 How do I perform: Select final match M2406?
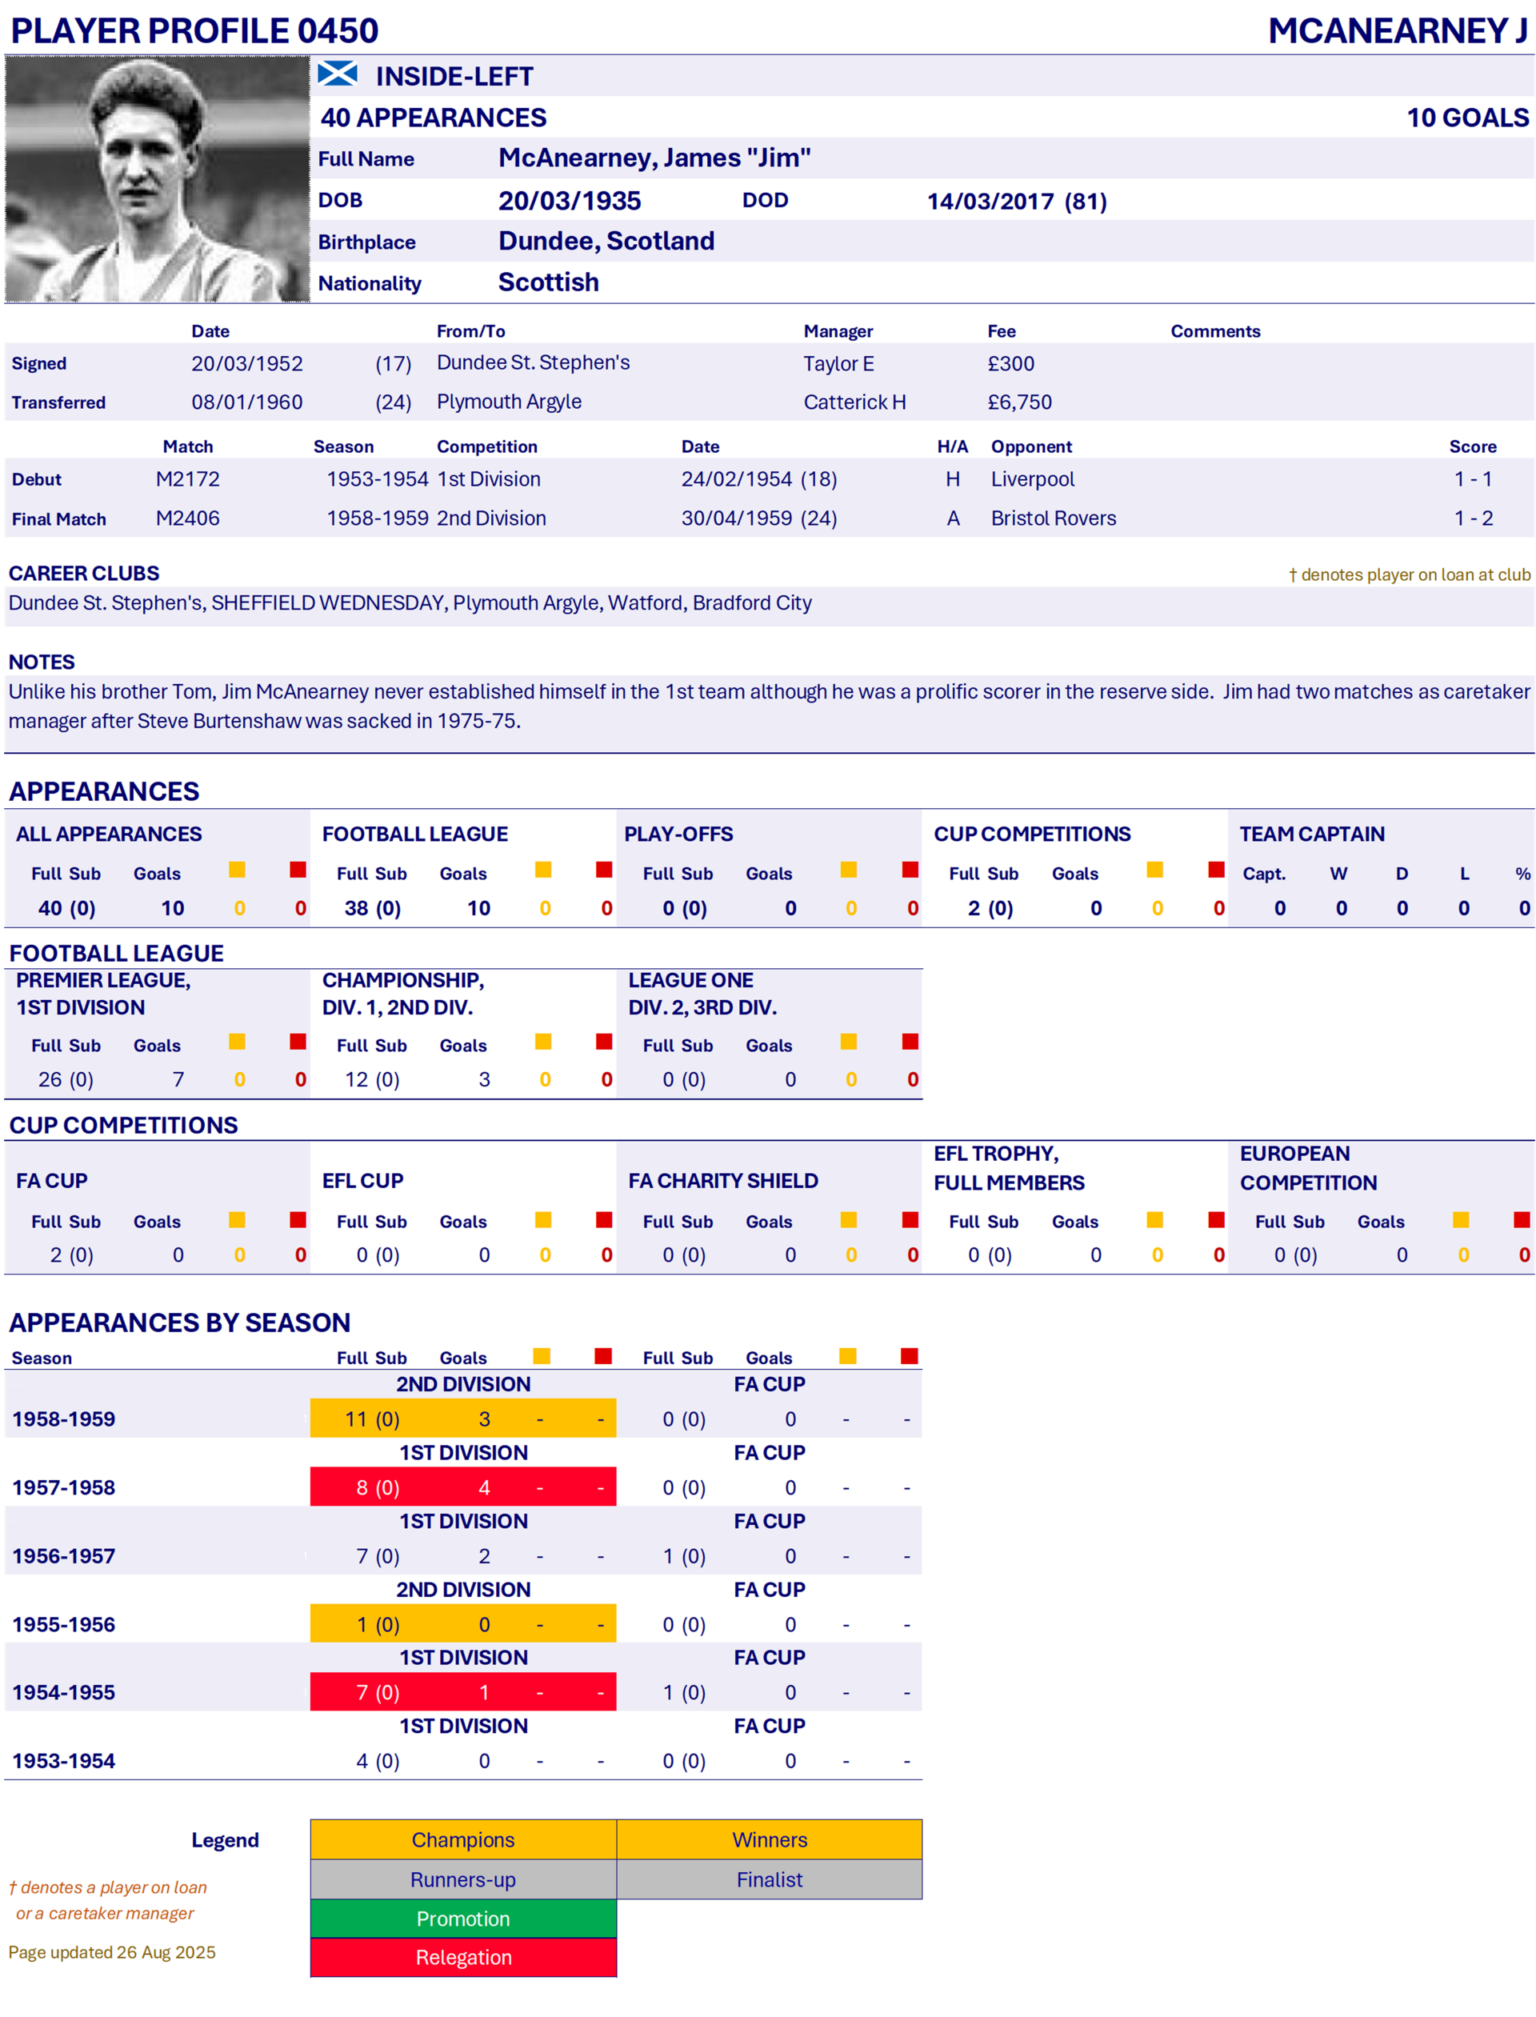(187, 518)
